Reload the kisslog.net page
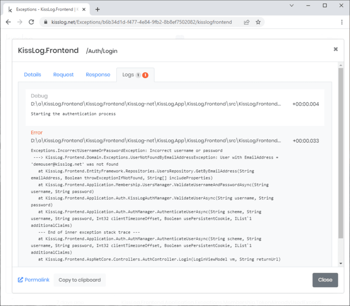 point(32,22)
